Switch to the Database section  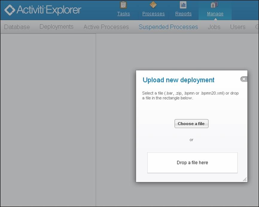point(17,27)
